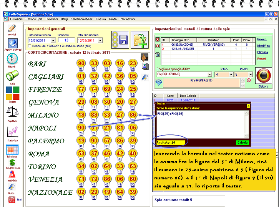The image size is (279, 207).
Task: Click the blue notebook icon beside Cagliari row
Action: point(145,77)
